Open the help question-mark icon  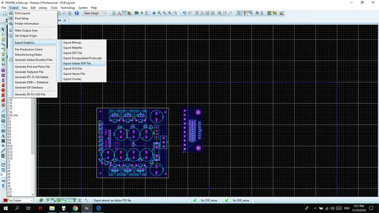point(77,13)
